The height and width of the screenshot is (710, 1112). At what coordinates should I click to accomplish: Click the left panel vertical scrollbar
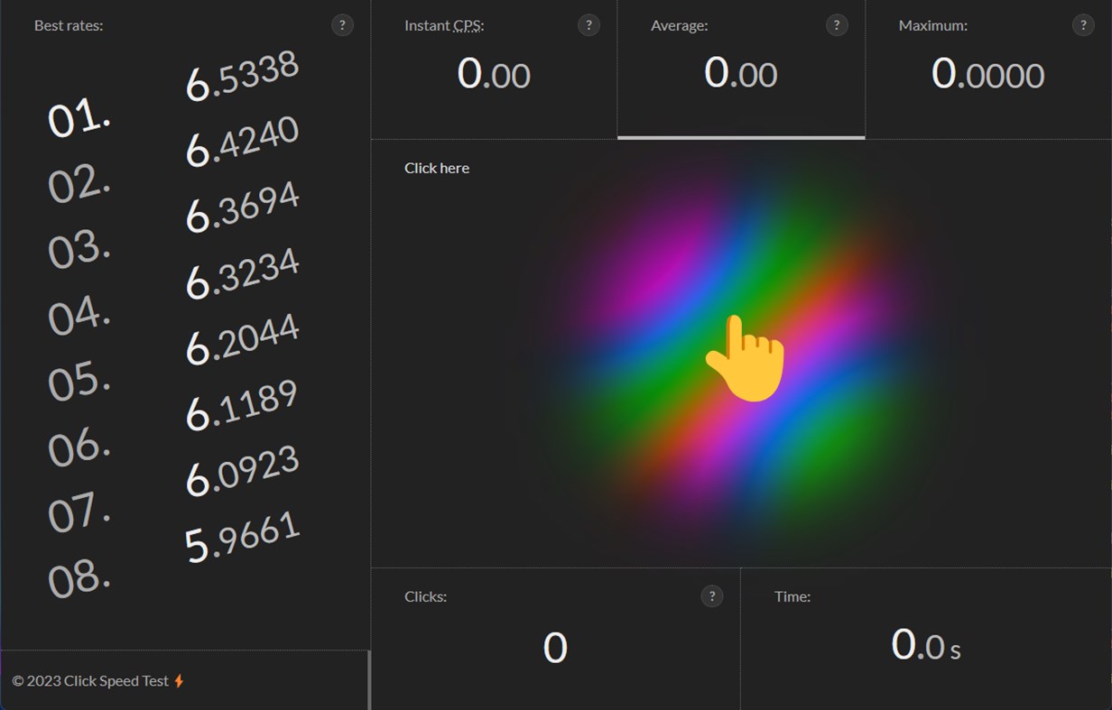369,679
